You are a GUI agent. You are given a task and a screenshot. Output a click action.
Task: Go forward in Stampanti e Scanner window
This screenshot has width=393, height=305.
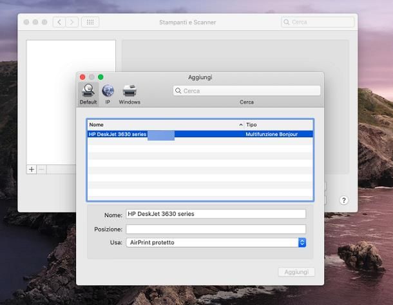[72, 22]
